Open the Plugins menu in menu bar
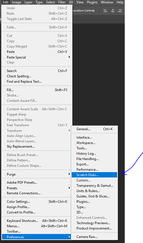 coord(92,2)
